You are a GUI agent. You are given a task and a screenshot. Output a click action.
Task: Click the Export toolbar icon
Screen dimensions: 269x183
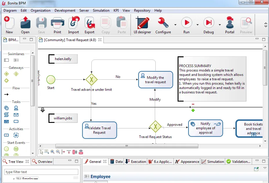coord(90,23)
